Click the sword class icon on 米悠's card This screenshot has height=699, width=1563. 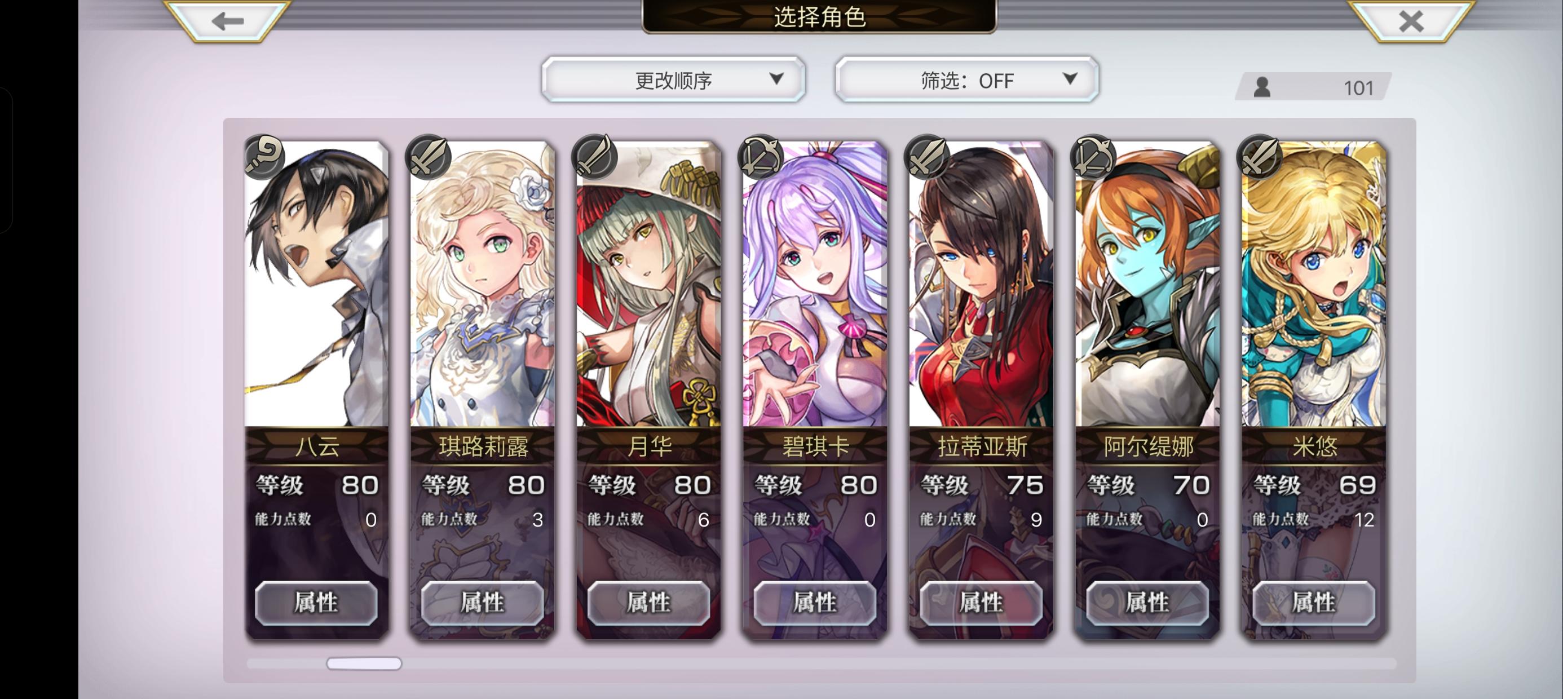point(1260,157)
